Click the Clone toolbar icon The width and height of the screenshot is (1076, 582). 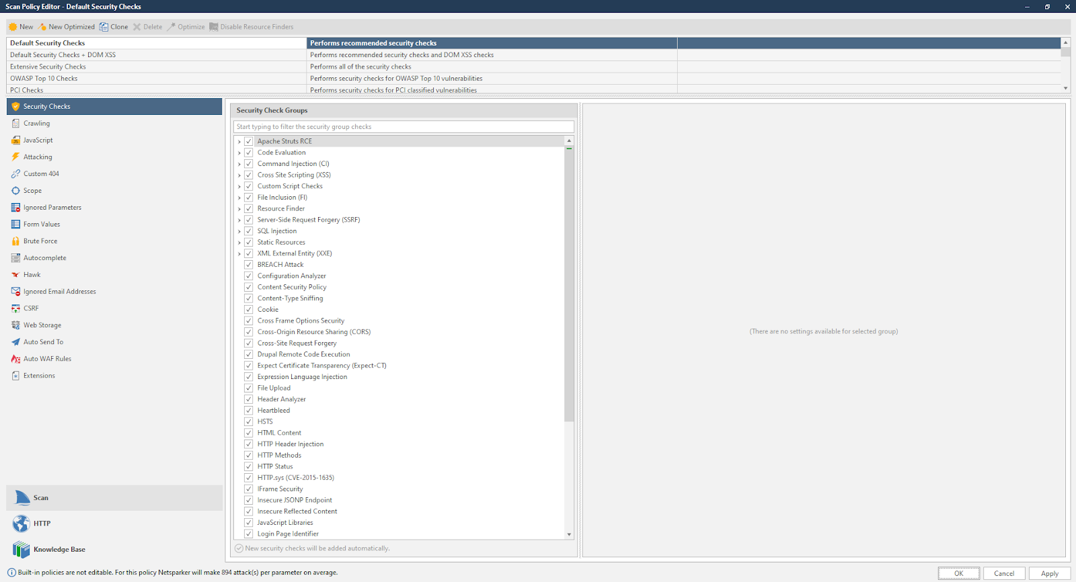pos(104,27)
